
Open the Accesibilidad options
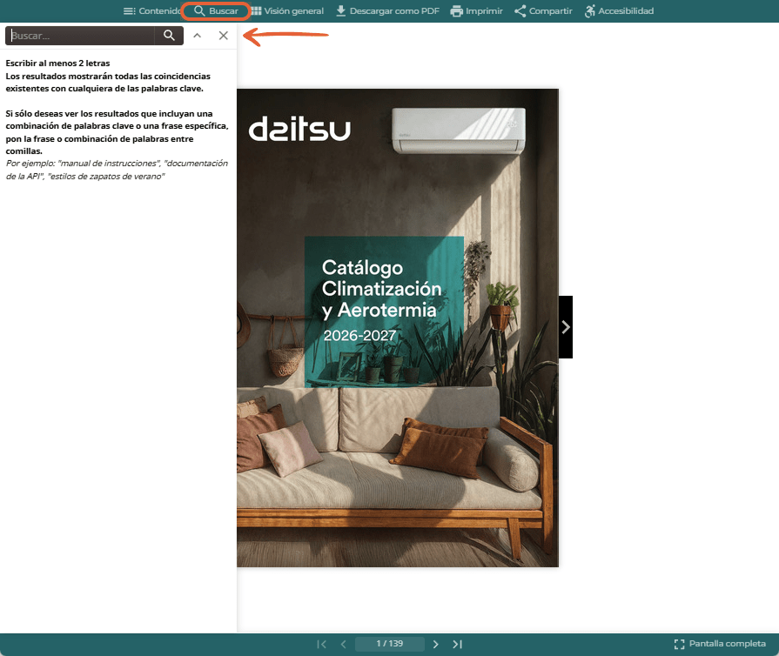[x=619, y=11]
